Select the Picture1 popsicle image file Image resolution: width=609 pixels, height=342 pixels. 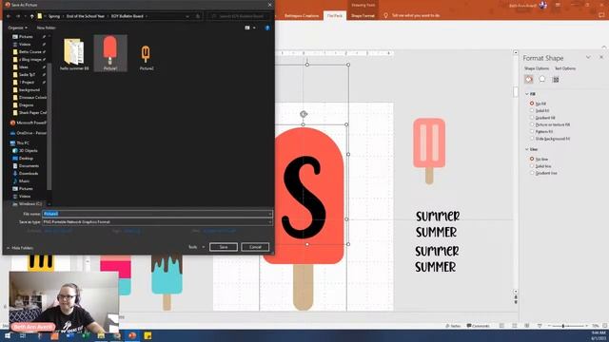tap(110, 53)
